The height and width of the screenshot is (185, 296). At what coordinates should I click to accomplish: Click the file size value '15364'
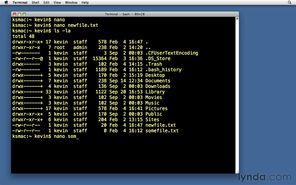pyautogui.click(x=100, y=59)
